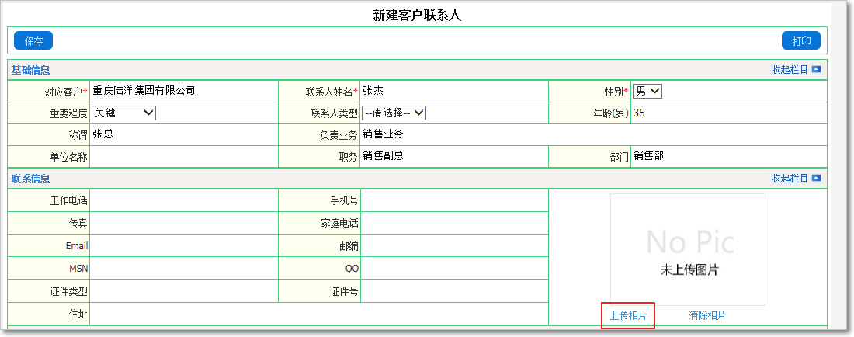Open the 重要程度 dropdown showing 关键

pyautogui.click(x=123, y=113)
